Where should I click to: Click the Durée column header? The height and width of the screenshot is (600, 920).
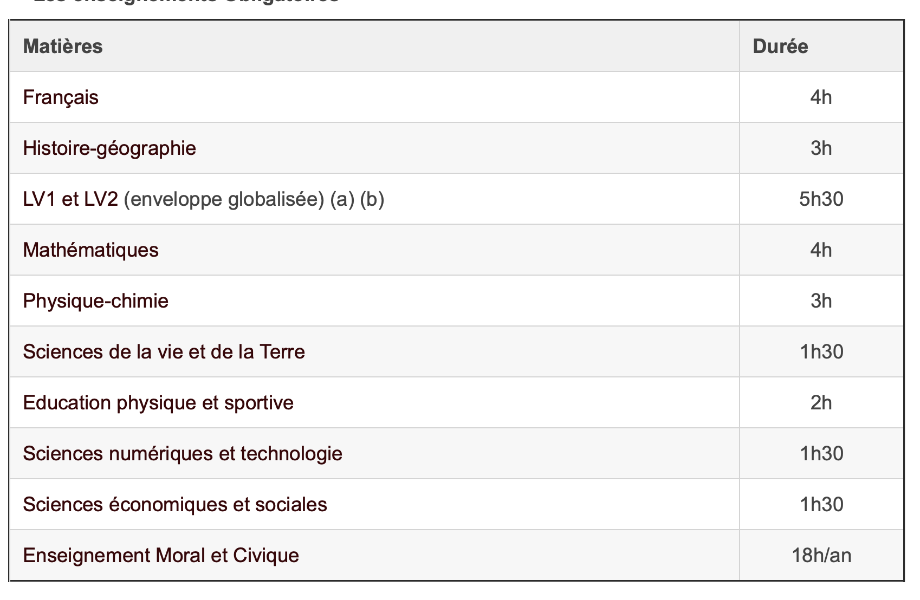point(780,47)
